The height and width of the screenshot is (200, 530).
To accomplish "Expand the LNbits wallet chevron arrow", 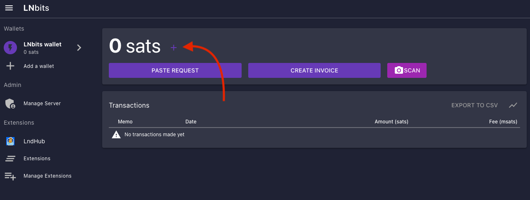I will coord(79,48).
